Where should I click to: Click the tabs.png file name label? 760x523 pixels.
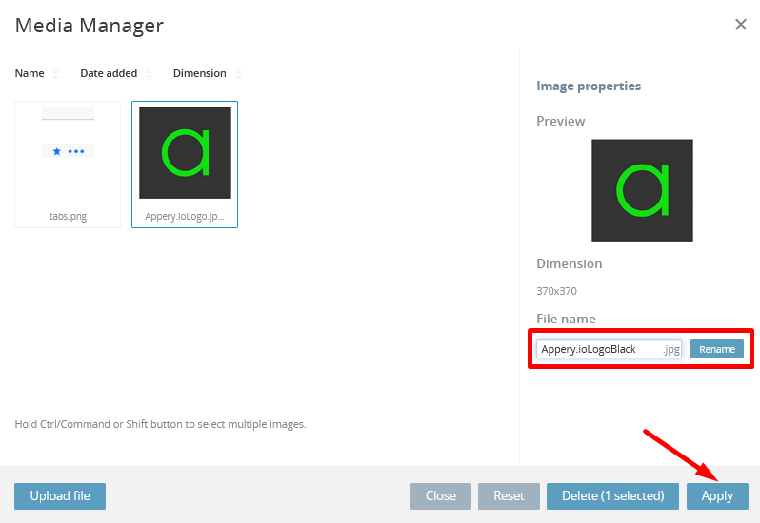68,216
